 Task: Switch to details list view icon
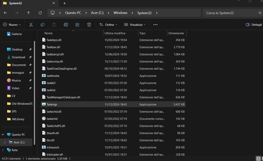pos(258,158)
